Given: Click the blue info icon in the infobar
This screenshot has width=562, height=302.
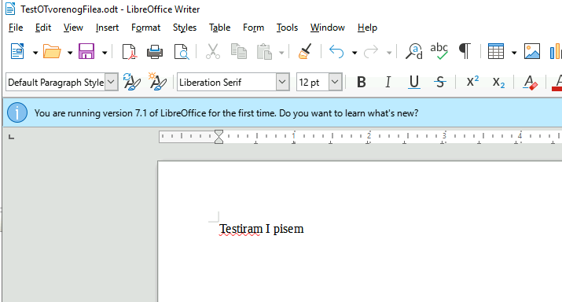Looking at the screenshot, I should [17, 112].
